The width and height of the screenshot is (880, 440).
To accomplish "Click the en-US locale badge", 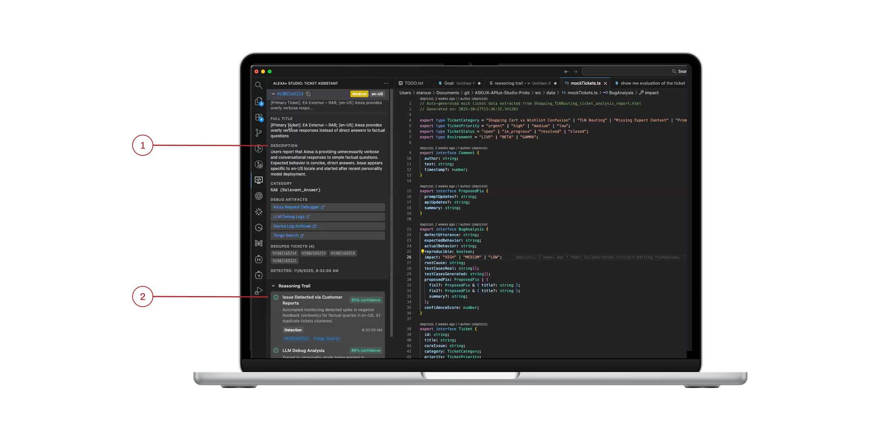I will 377,94.
